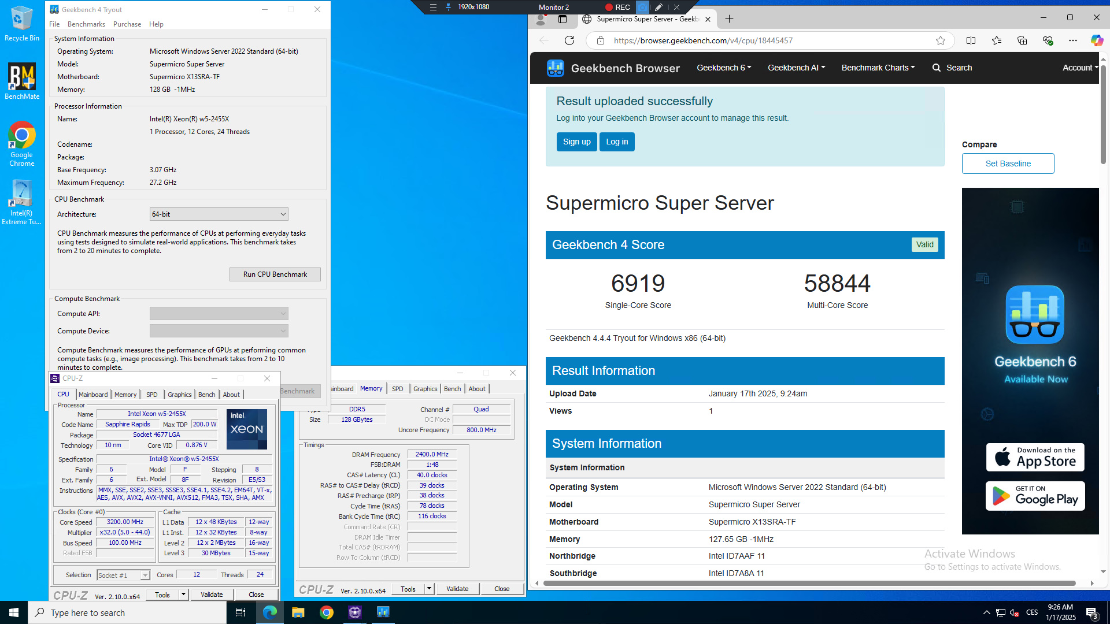Open Geekbench taskbar icon
The image size is (1110, 624).
pos(383,612)
